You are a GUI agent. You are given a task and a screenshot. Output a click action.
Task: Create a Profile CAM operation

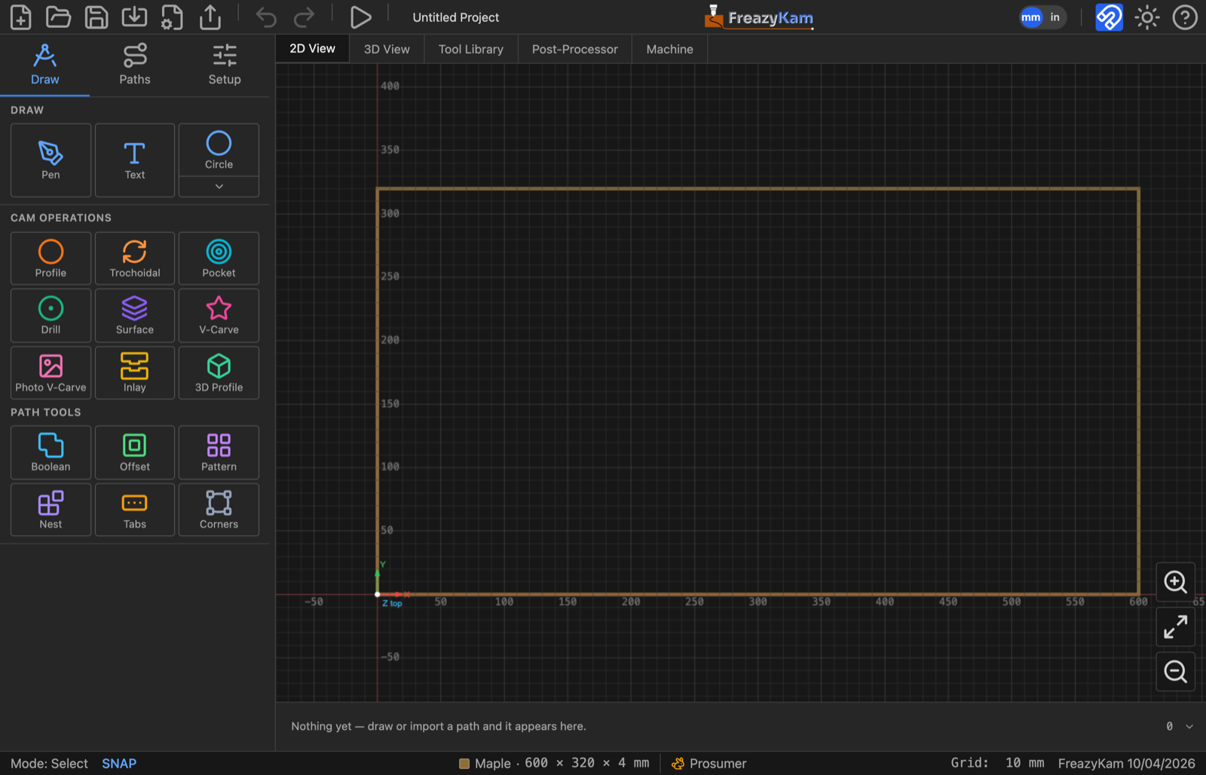(51, 259)
